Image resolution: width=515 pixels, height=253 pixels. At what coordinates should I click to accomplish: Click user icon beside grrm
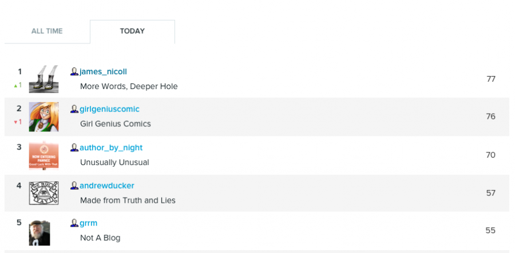tap(74, 223)
